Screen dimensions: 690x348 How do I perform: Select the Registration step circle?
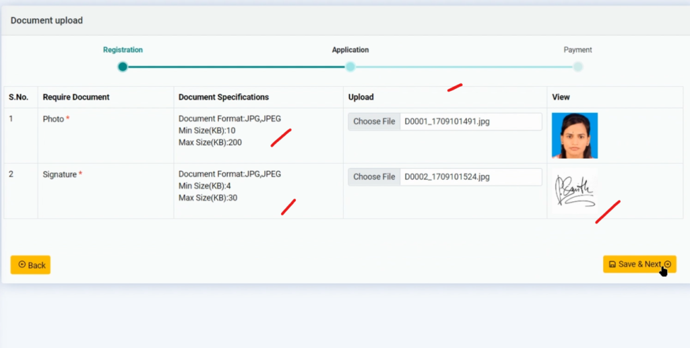[123, 67]
